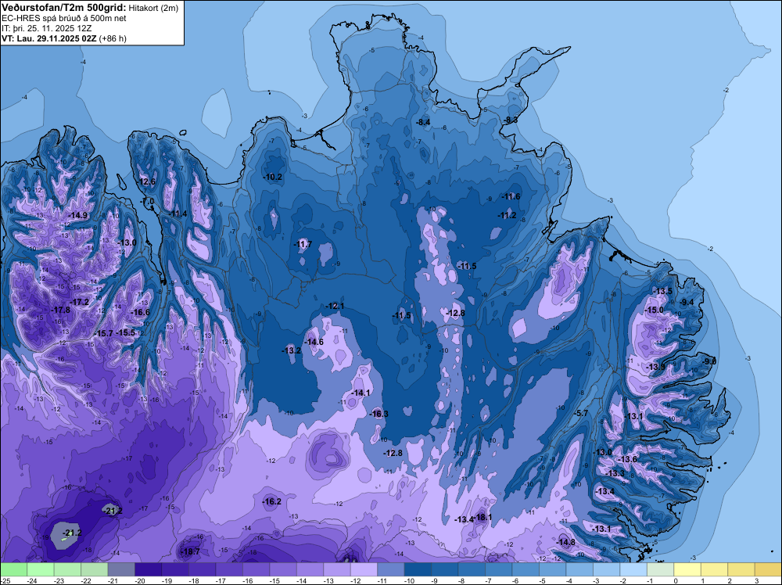Click the '-17.8' temperature value on the map
Screen dimensions: 782x585
(61, 310)
